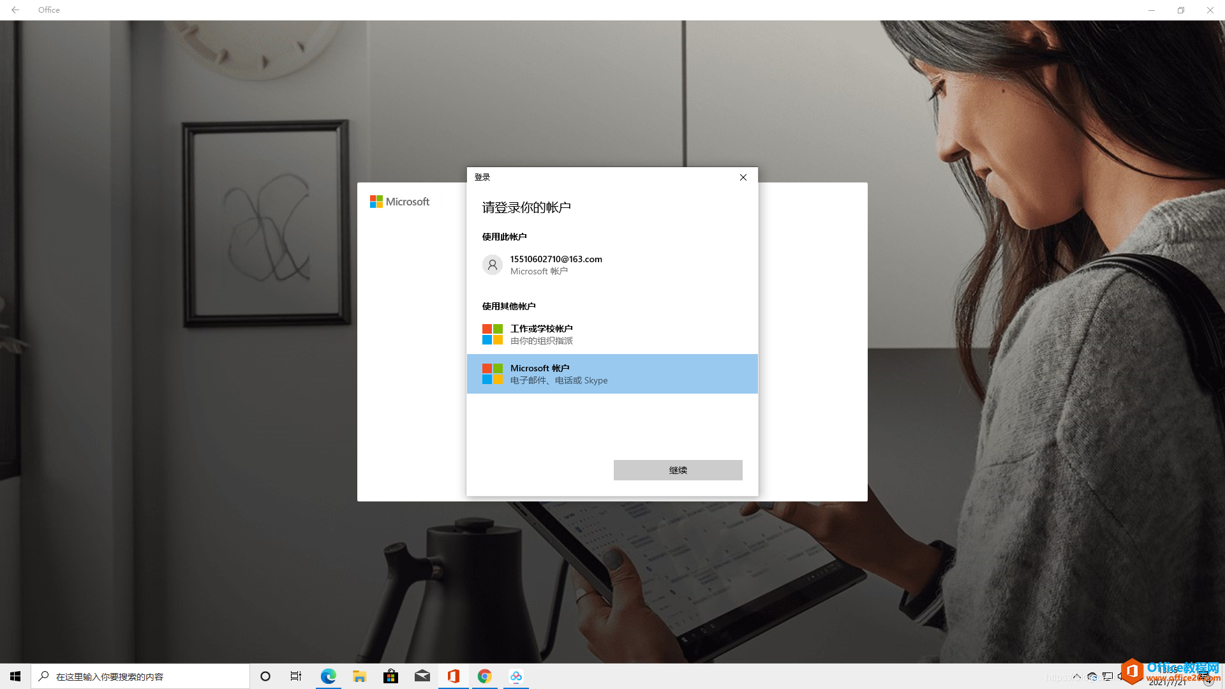1225x689 pixels.
Task: Click the OneDrive sync tray icon
Action: pyautogui.click(x=1092, y=676)
